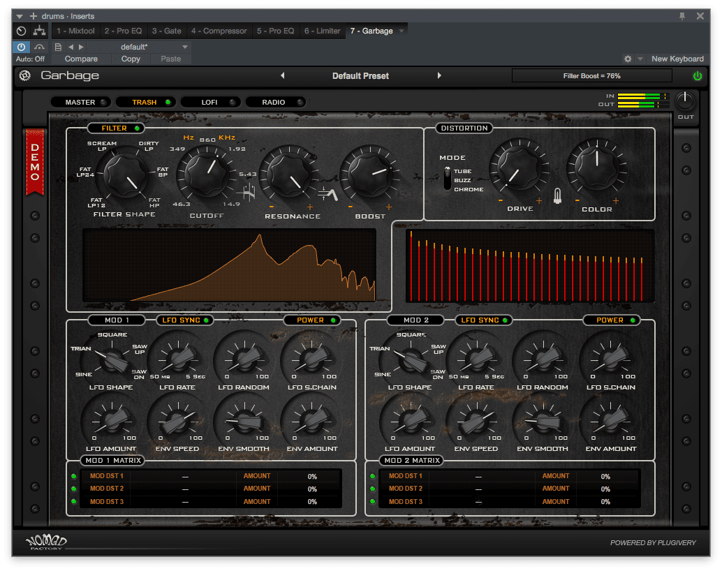Click the add insert plus icon

point(33,16)
